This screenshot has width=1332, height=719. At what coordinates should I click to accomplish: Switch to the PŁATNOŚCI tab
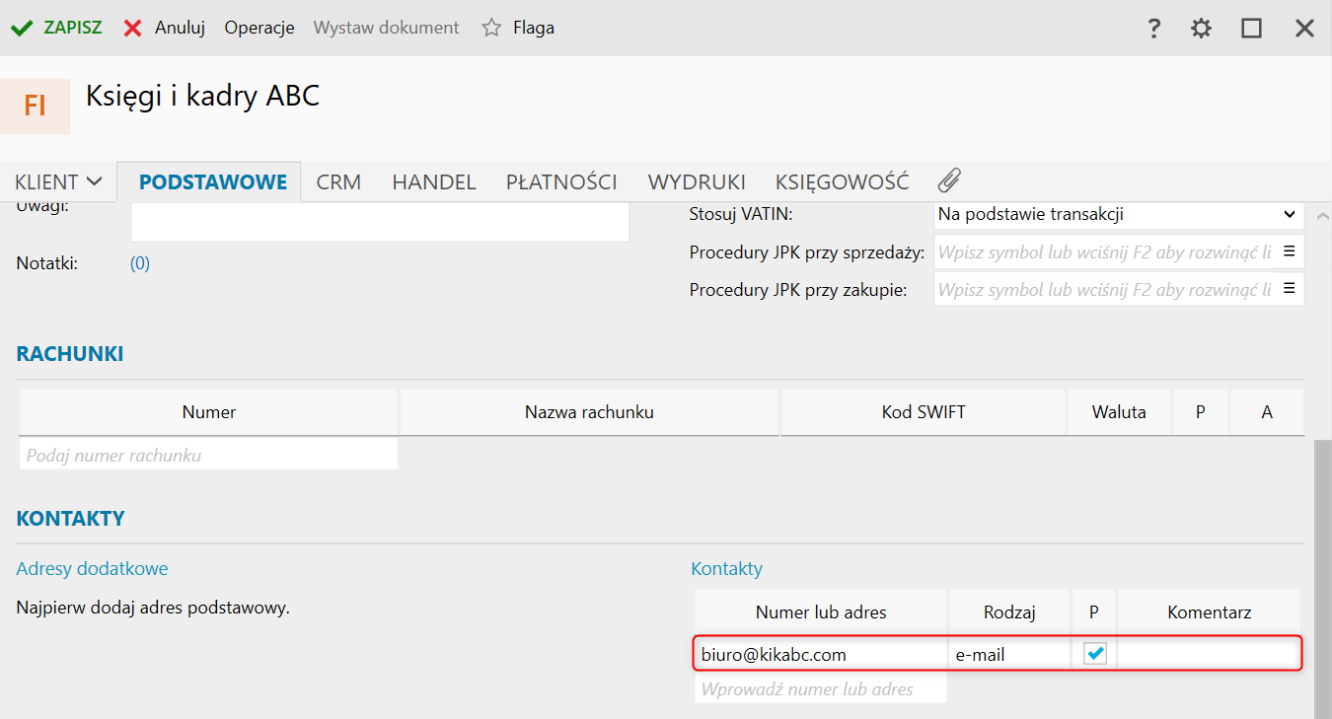point(561,181)
